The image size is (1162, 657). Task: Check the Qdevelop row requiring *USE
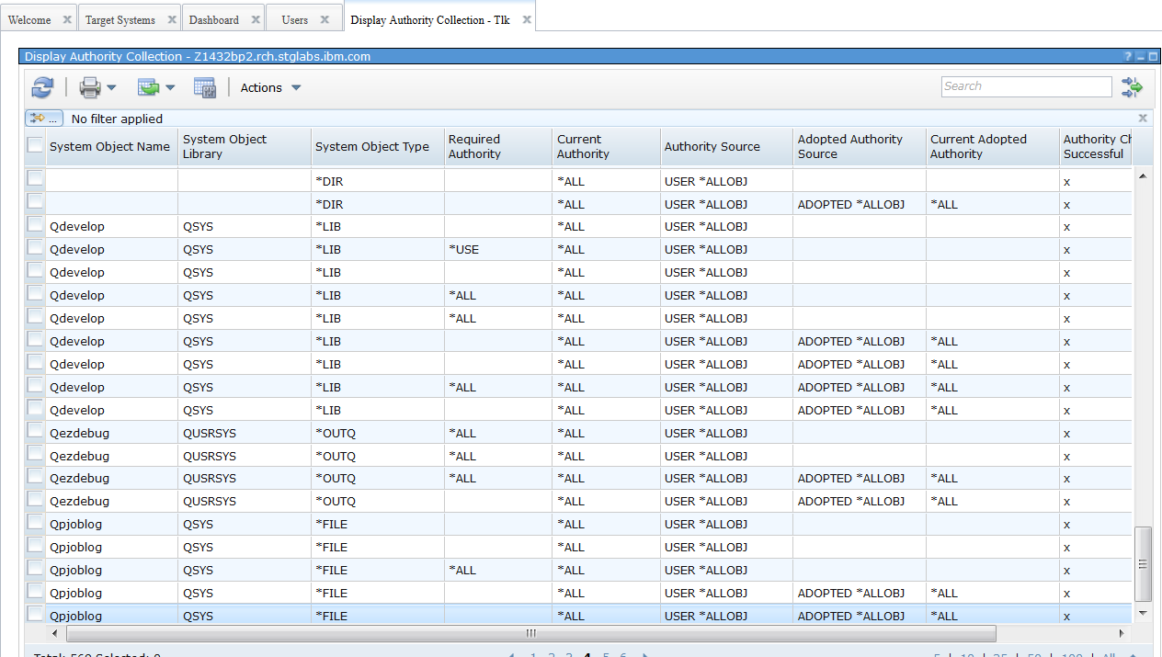click(35, 249)
